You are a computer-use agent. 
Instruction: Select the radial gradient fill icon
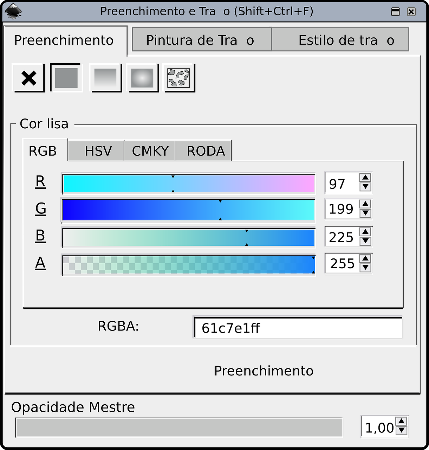pos(142,78)
